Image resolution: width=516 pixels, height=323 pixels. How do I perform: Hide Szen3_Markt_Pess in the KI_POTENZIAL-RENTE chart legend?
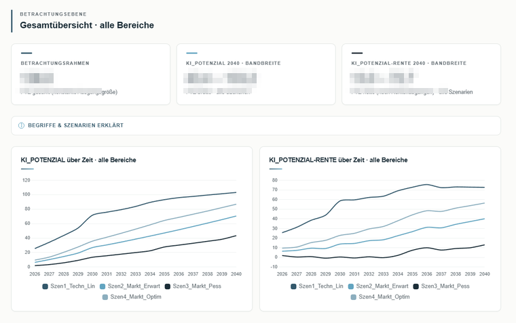coord(441,286)
